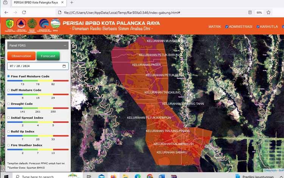This screenshot has width=284, height=178.
Task: Click the Drought Code color scale bar
Action: point(38,108)
